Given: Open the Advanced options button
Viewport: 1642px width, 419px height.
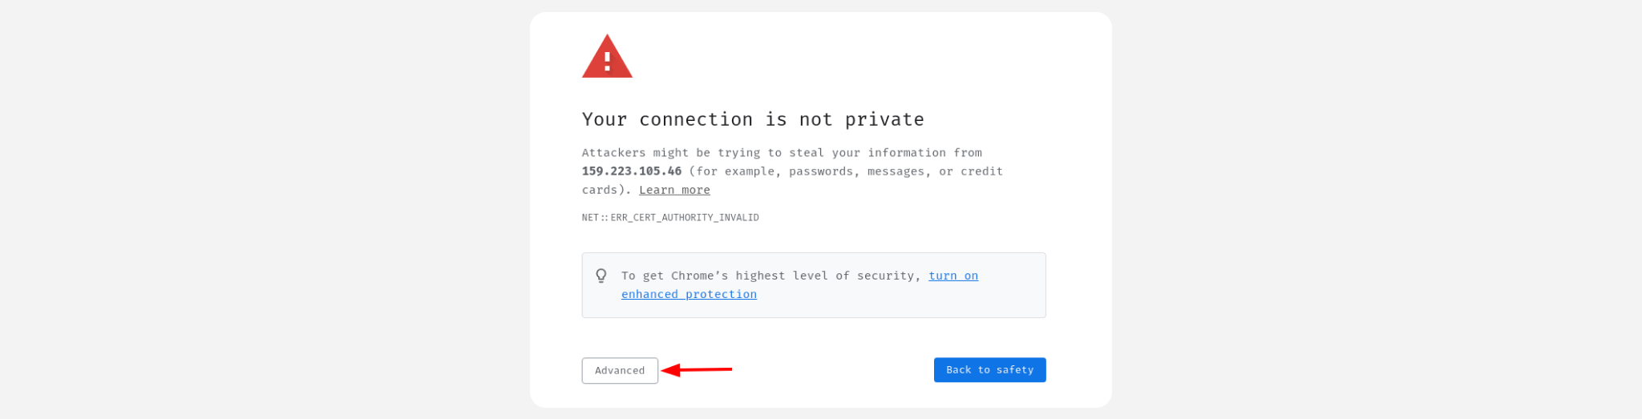Looking at the screenshot, I should pyautogui.click(x=620, y=370).
